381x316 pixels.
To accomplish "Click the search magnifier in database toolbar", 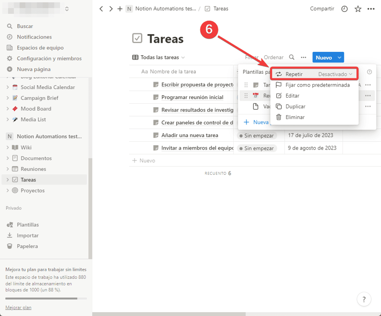I will pyautogui.click(x=292, y=58).
